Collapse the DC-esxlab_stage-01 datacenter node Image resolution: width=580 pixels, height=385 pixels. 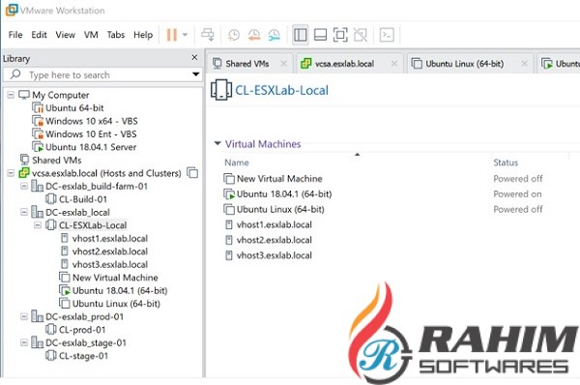pos(24,342)
